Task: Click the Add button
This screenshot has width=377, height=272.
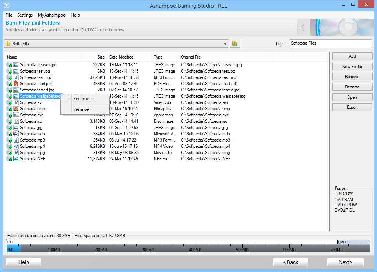Action: tap(352, 56)
